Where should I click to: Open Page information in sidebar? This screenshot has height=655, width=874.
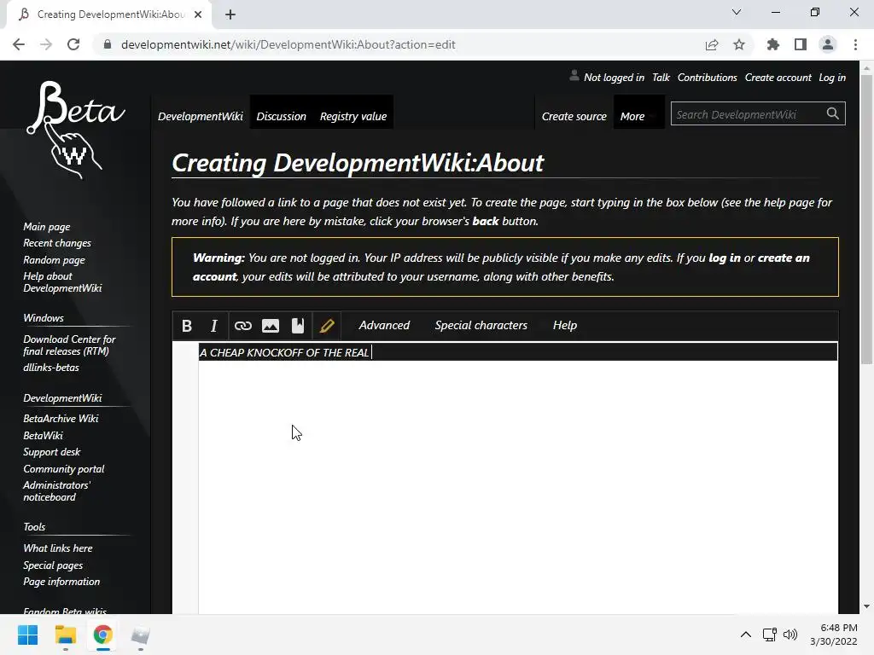click(x=61, y=582)
